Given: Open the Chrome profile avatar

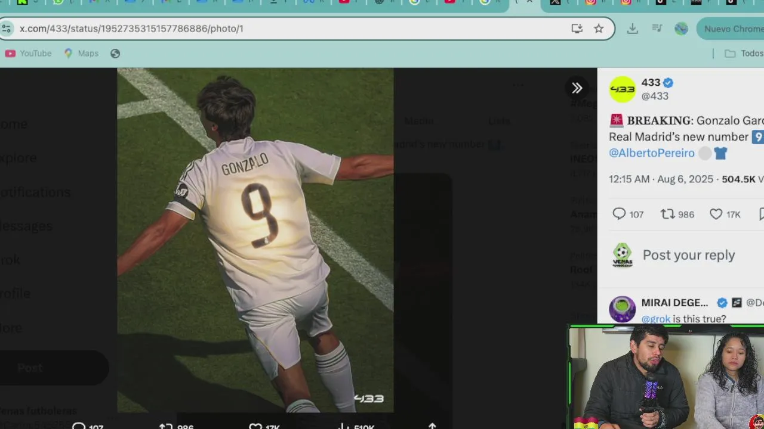Looking at the screenshot, I should 681,29.
